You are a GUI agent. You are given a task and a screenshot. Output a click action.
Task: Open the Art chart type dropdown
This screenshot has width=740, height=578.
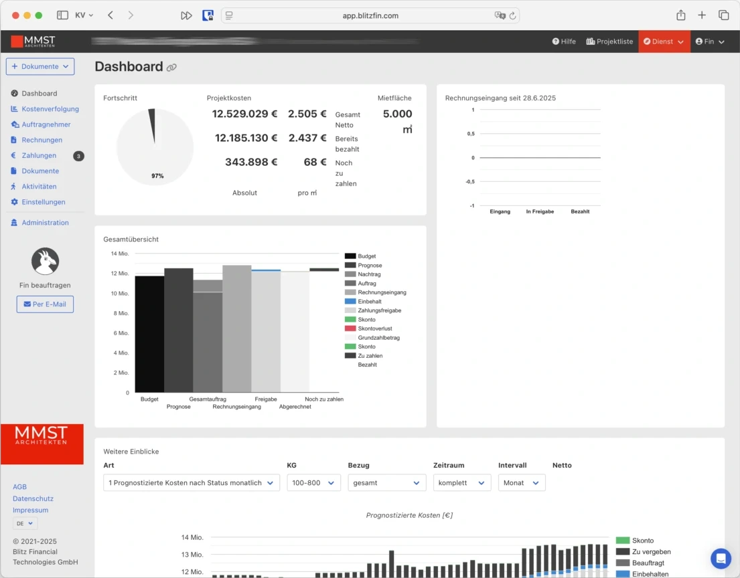(x=191, y=482)
